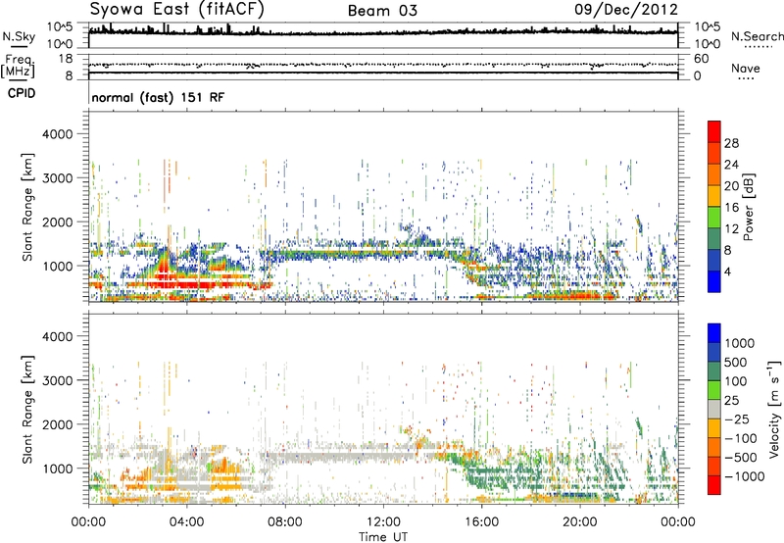
Task: Click the '-1000' tick on Velocity colorbar
Action: point(745,476)
